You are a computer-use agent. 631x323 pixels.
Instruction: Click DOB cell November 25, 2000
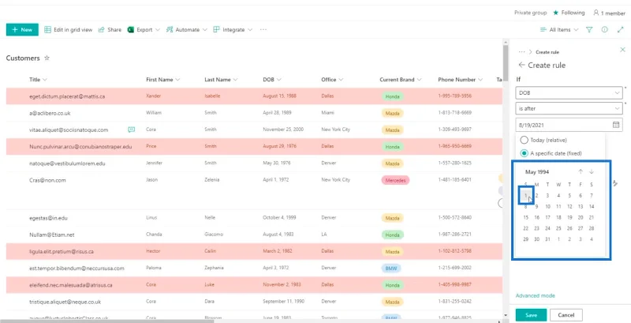pyautogui.click(x=283, y=130)
